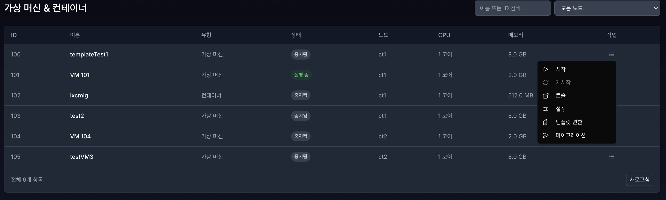The height and width of the screenshot is (200, 666).
Task: Click the 전체 6개 항목 summary text
Action: click(27, 179)
